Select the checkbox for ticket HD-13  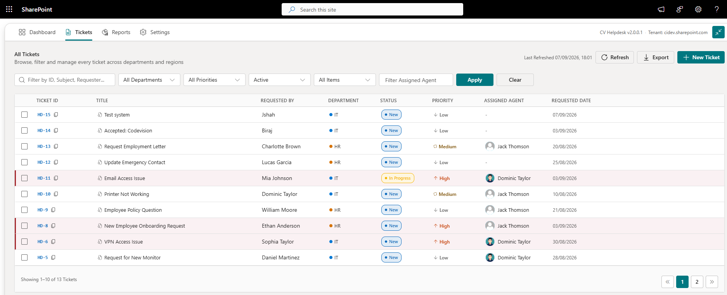click(24, 146)
